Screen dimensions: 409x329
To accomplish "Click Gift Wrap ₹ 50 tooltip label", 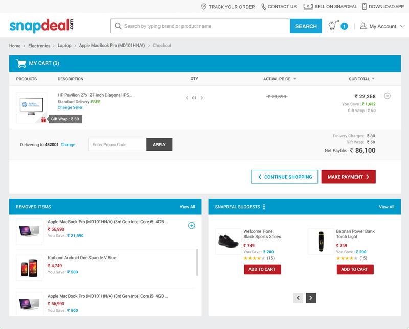I will [65, 119].
